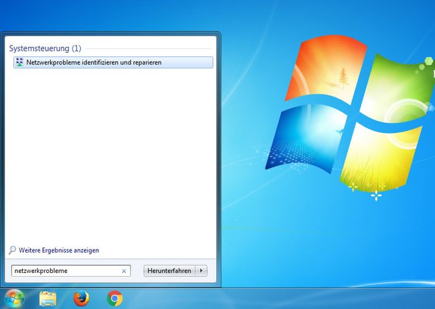The image size is (435, 309).
Task: Open the Windows Start orb
Action: [x=14, y=298]
